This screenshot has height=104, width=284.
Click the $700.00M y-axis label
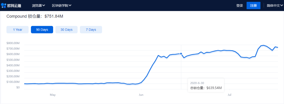(13, 49)
